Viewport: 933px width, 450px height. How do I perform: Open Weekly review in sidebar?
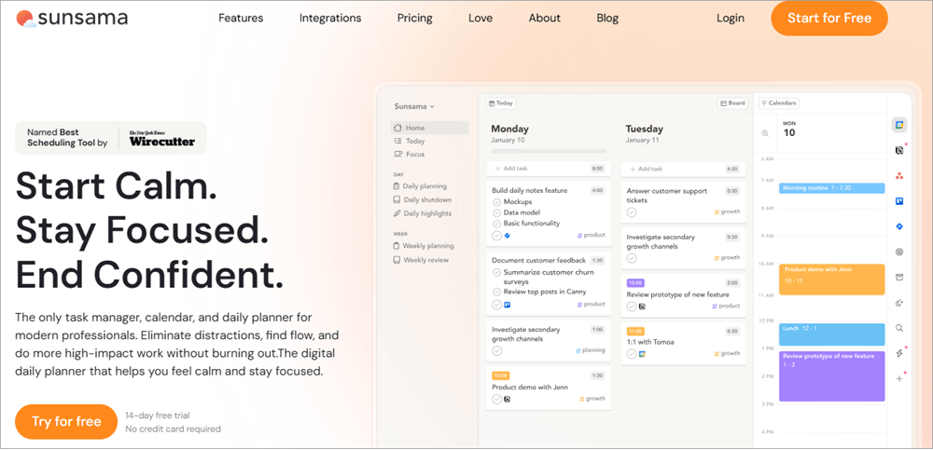point(422,260)
